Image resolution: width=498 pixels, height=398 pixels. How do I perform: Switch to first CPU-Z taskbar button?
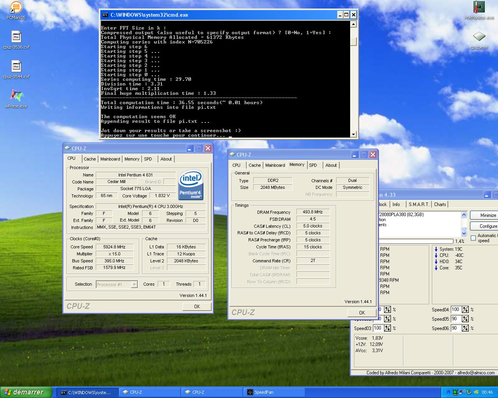[149, 392]
